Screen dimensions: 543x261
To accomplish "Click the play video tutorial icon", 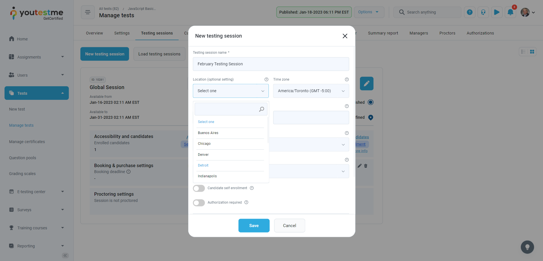I will [497, 12].
